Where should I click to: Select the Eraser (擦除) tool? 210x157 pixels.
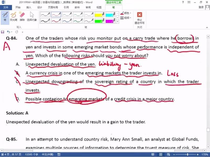click(x=22, y=16)
